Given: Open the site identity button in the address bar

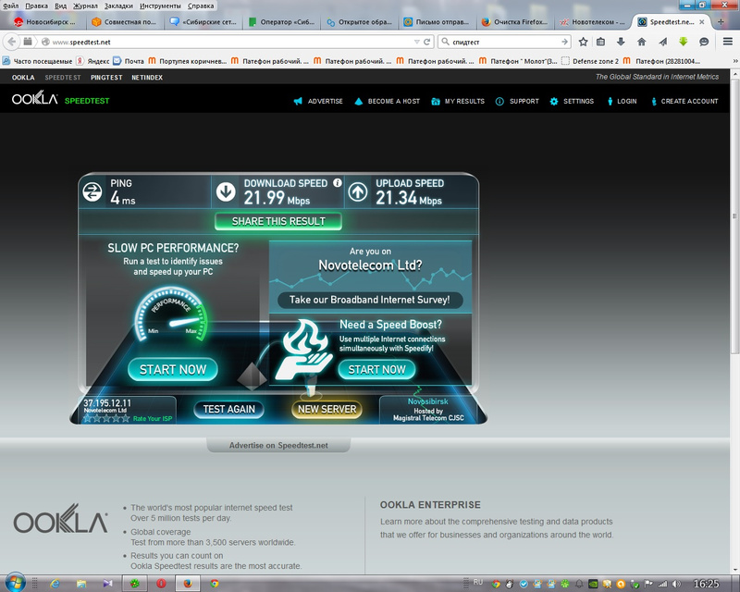Looking at the screenshot, I should click(x=45, y=42).
